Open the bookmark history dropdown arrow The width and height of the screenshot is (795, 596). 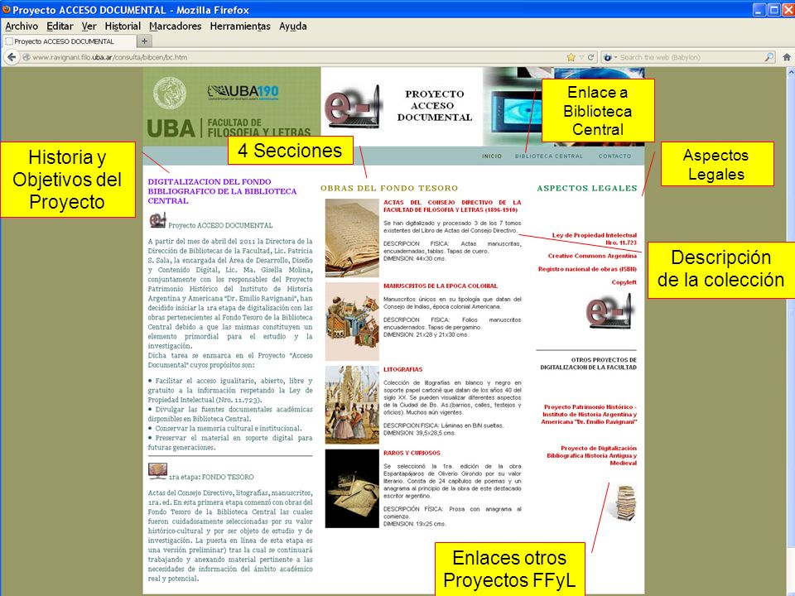tap(581, 57)
